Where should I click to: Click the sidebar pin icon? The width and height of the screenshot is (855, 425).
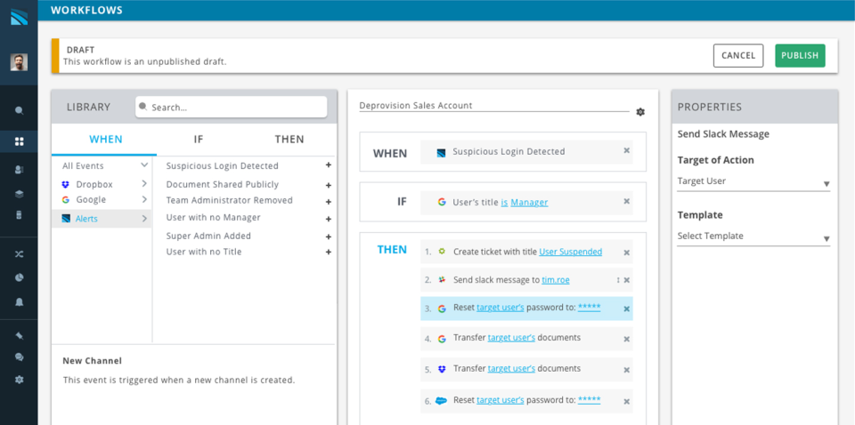(x=19, y=335)
